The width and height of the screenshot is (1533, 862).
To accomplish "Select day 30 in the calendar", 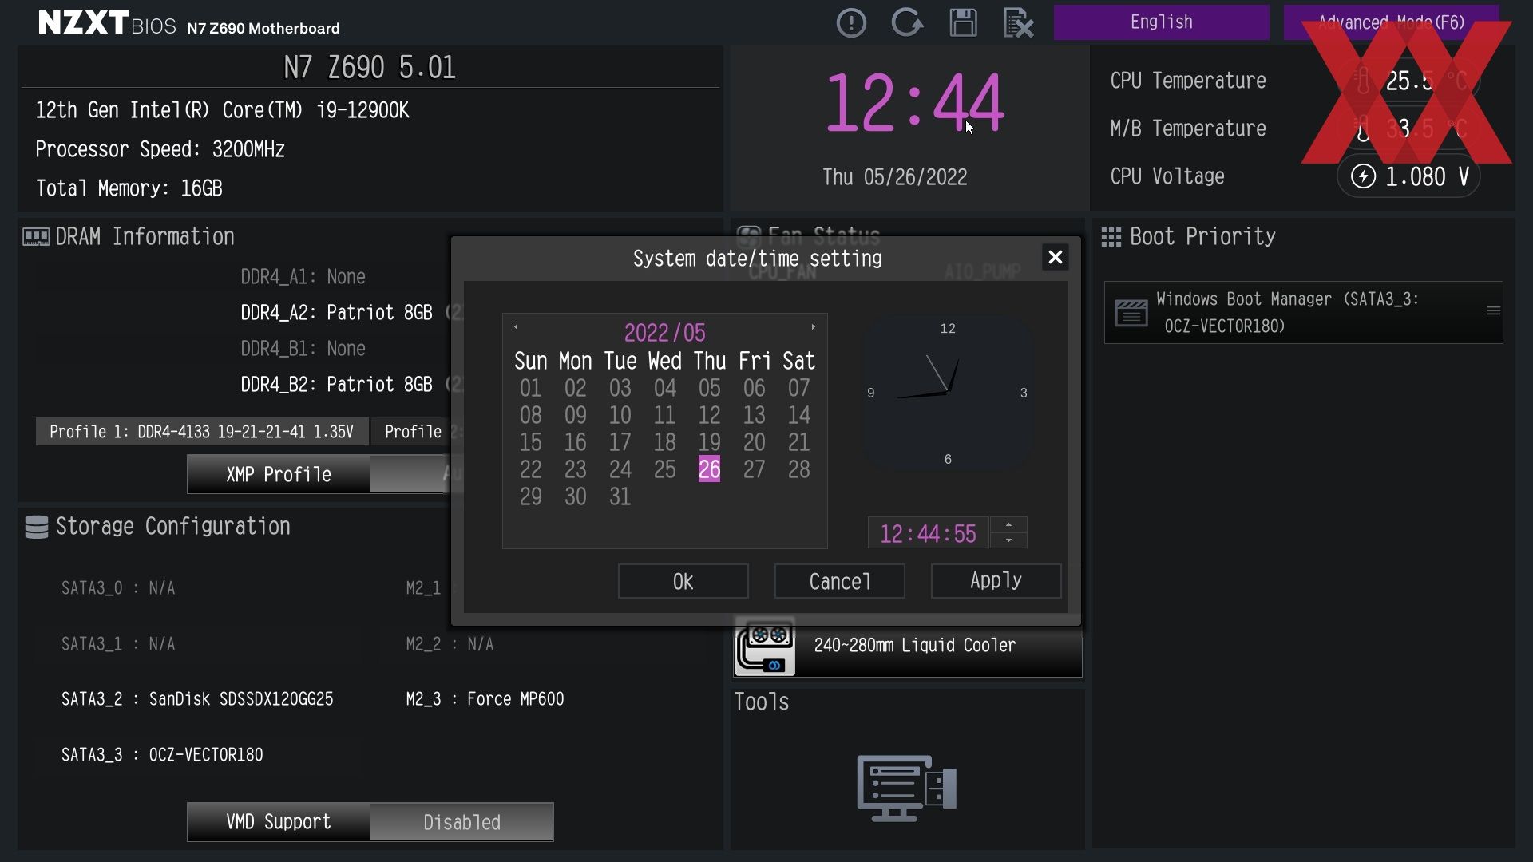I will point(575,496).
